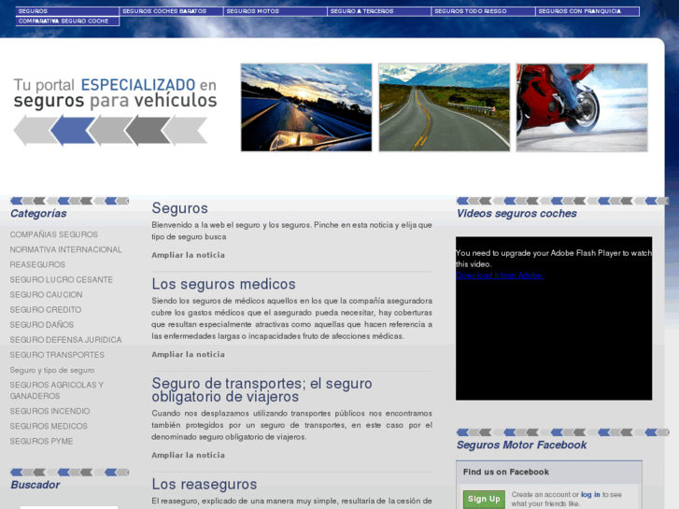
Task: Open Comparativa Seguro Coche menu item
Action: 67,21
